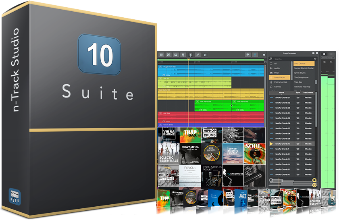Click the circle record-style toolbar icon
The image size is (339, 220).
[205, 55]
